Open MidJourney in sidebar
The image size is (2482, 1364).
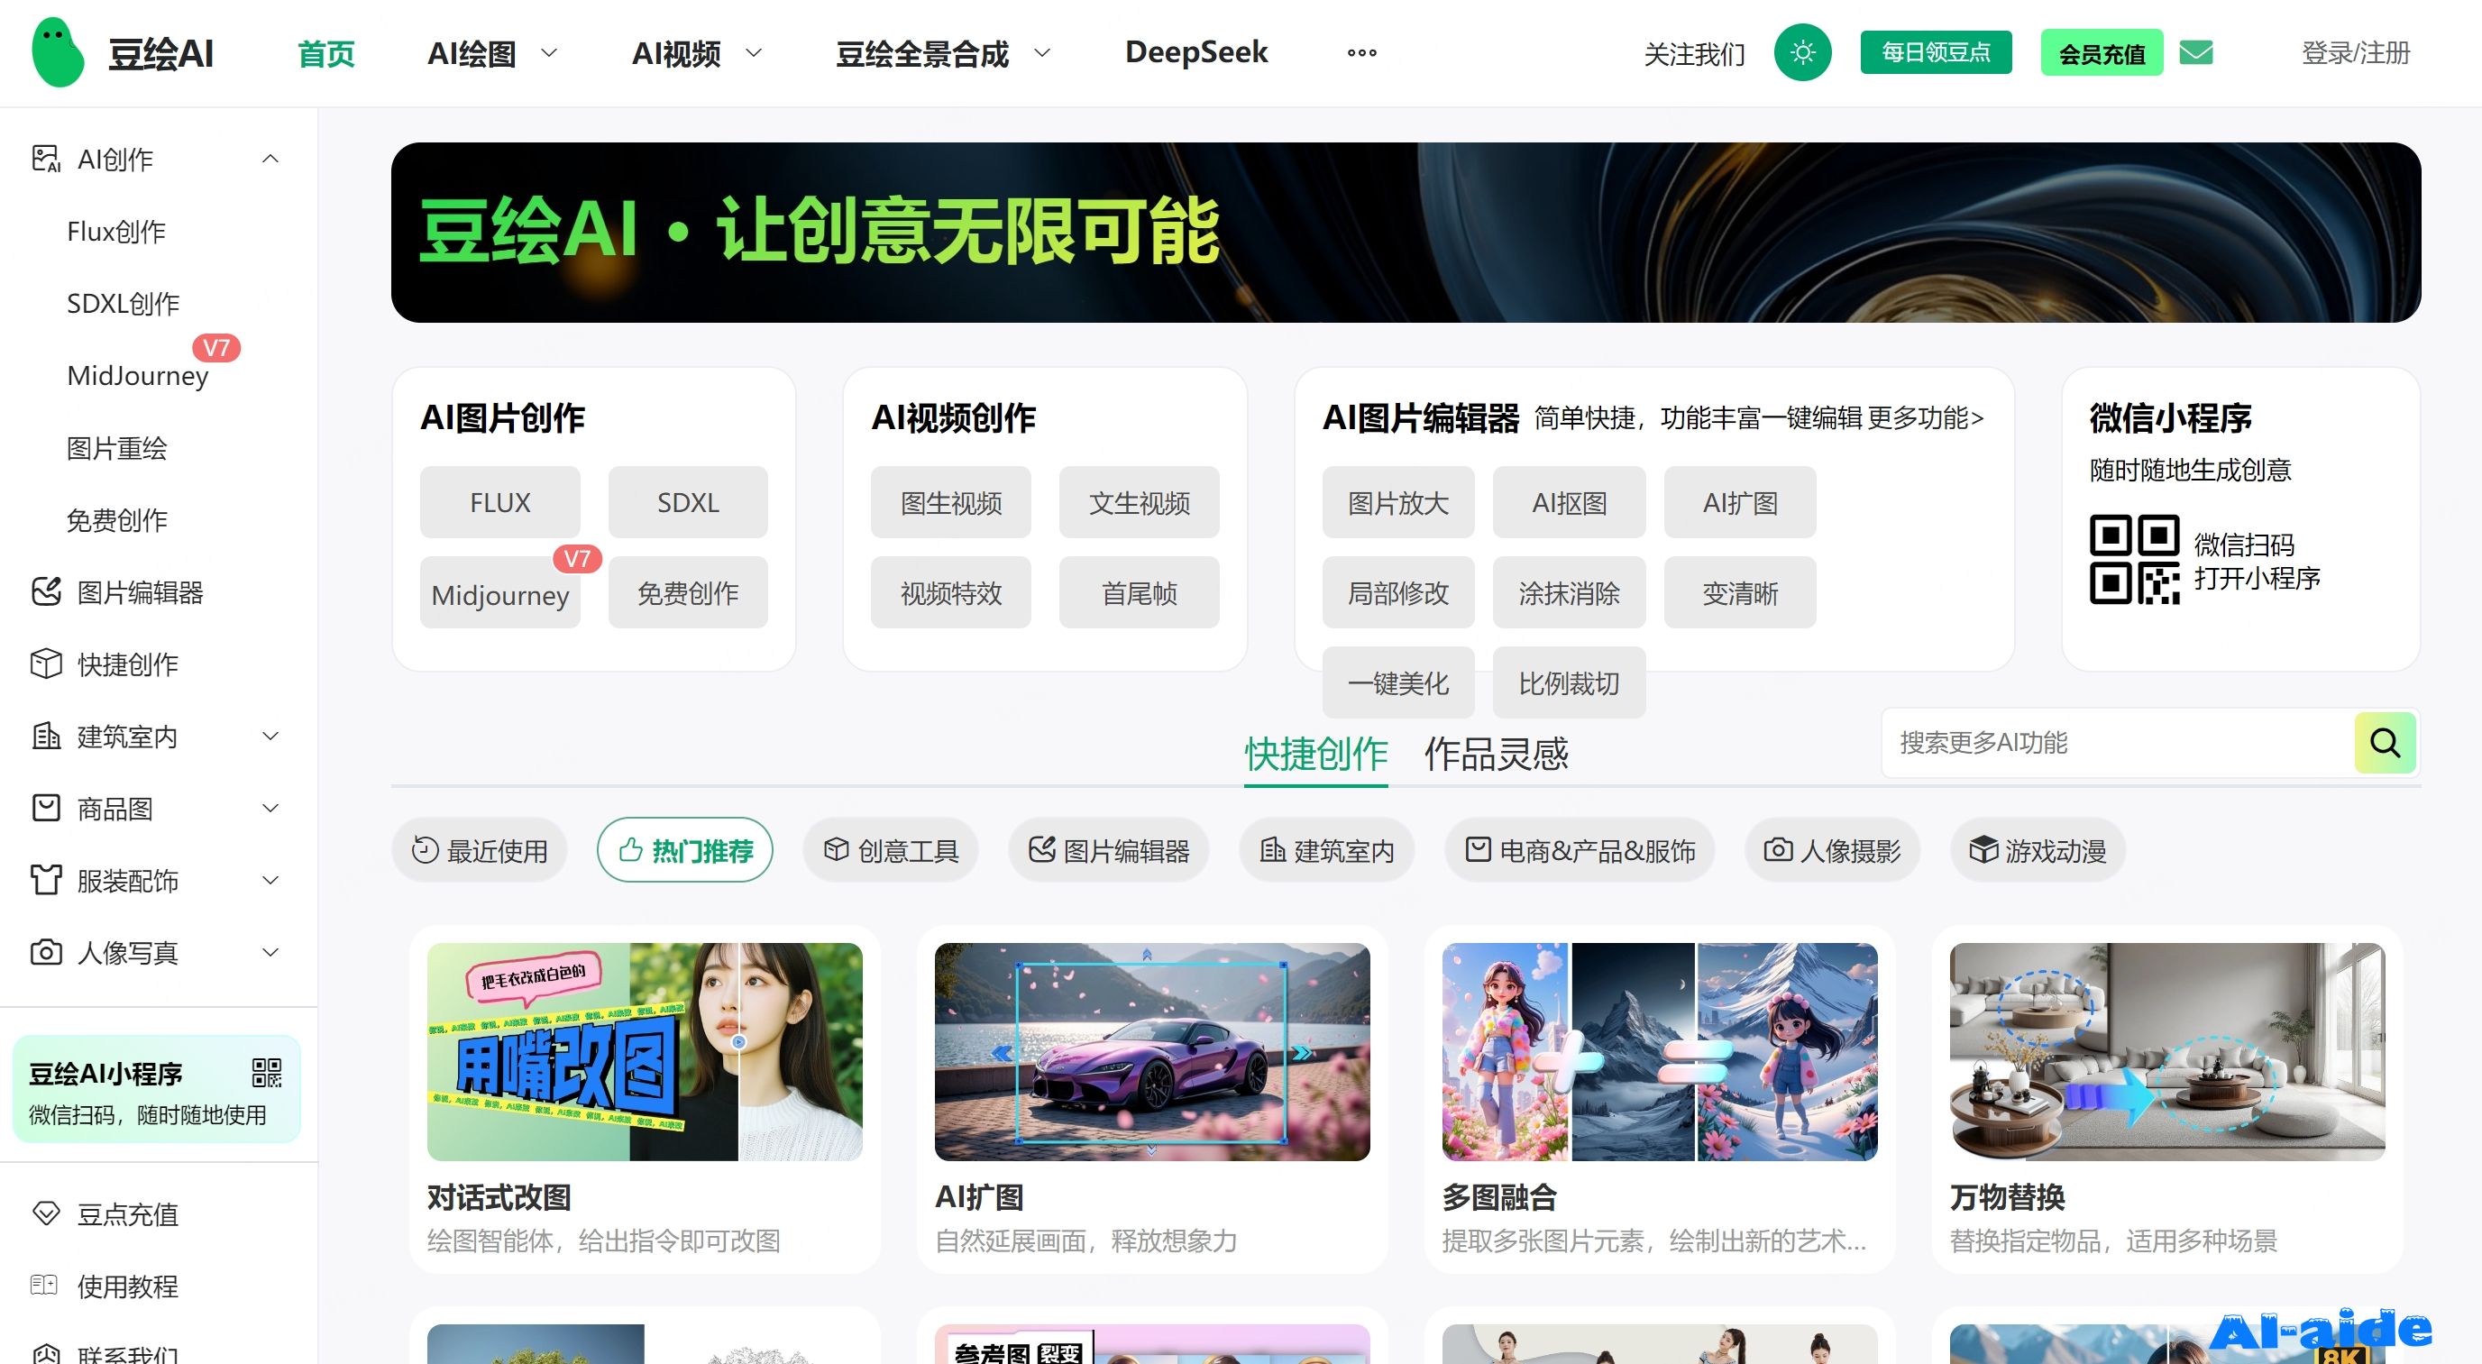138,376
